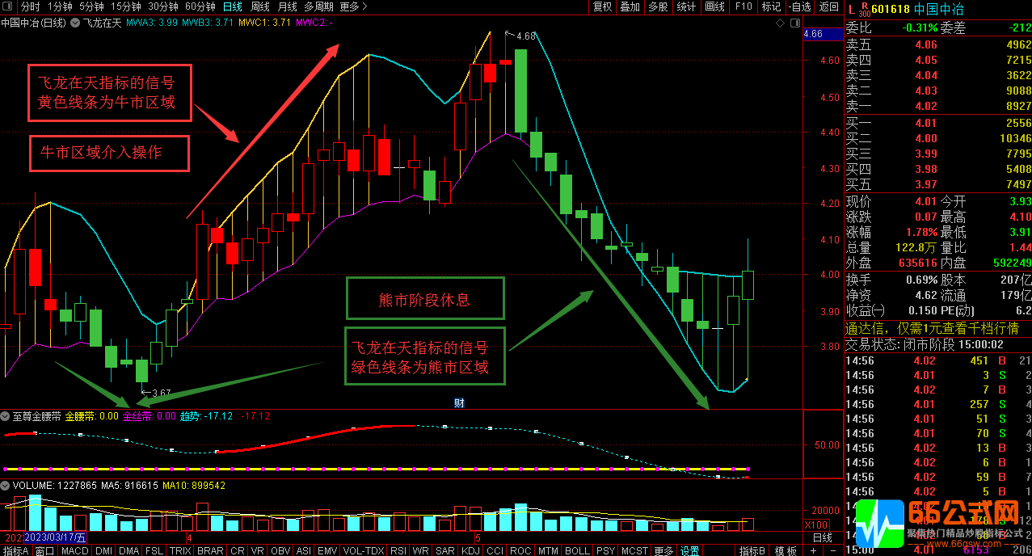Click the 统计 statistics button
The image size is (1032, 556).
click(686, 6)
